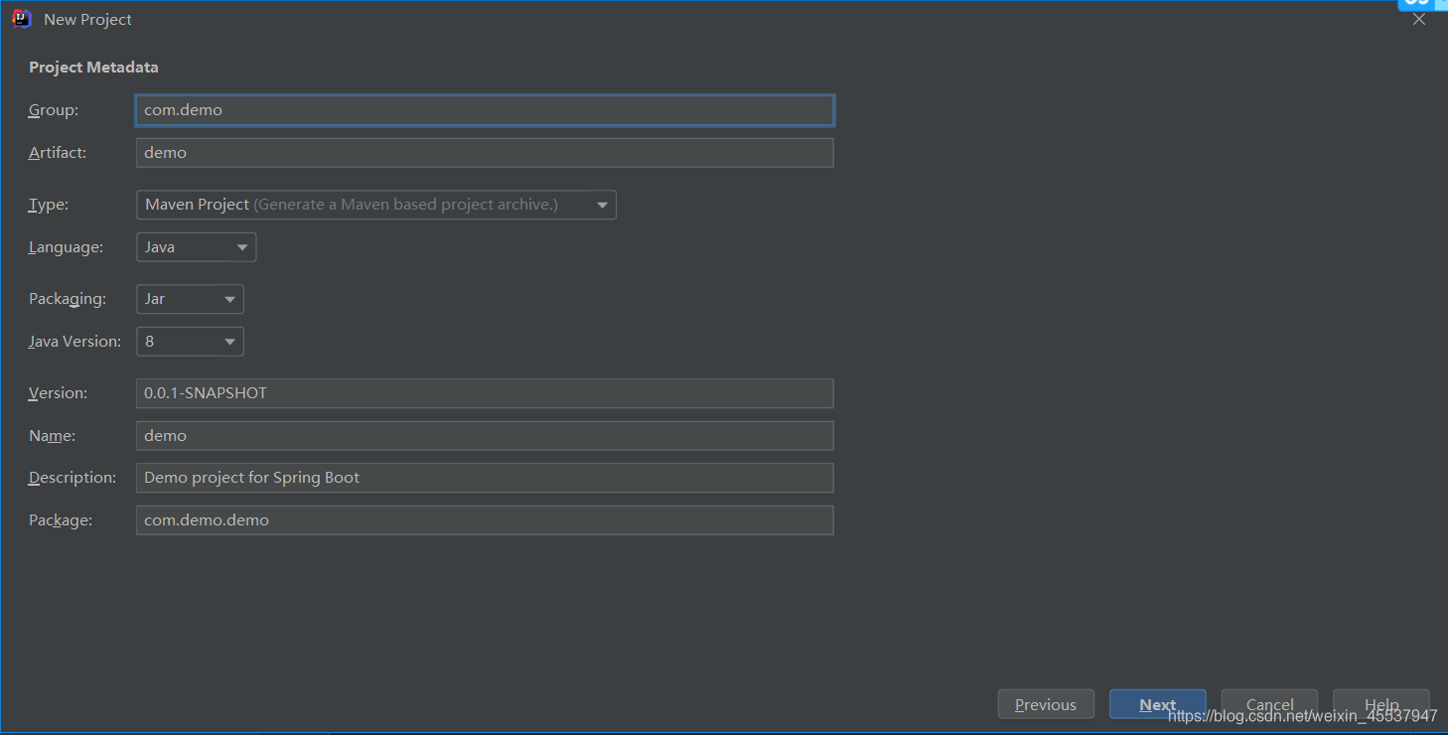This screenshot has height=735, width=1448.
Task: Open Help for this dialog
Action: tap(1381, 704)
